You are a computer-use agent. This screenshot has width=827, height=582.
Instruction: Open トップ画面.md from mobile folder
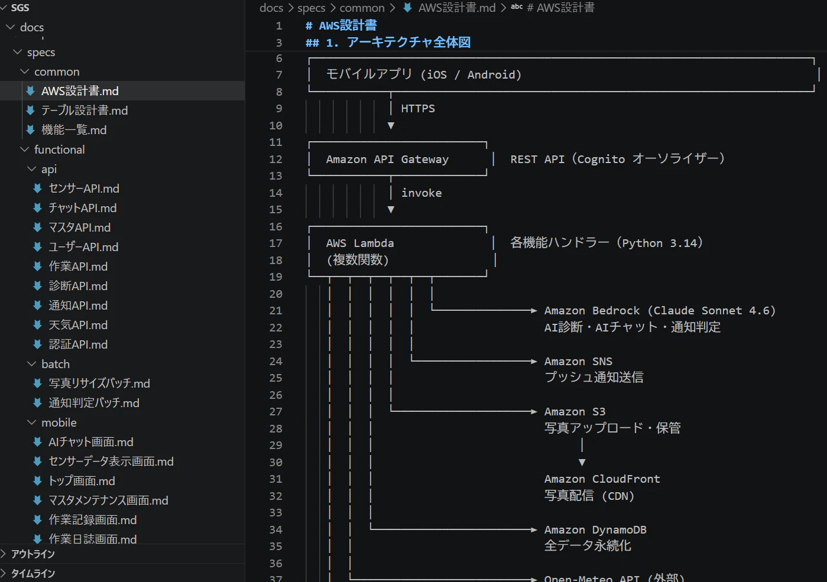click(82, 481)
